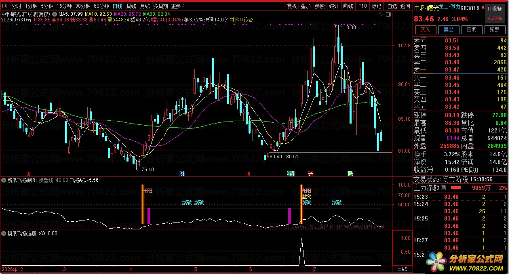Select the 1分钟 period tab
Image resolution: width=510 pixels, height=275 pixels.
pos(31,6)
